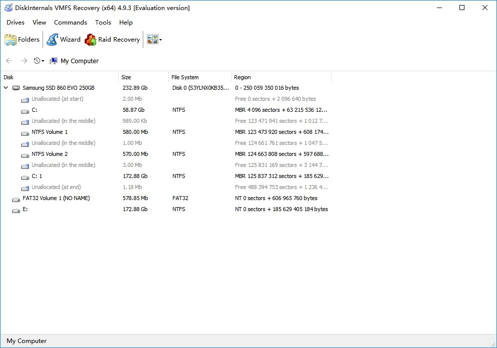Sort by the File System column header
Screen dimensions: 497x348
coord(200,77)
